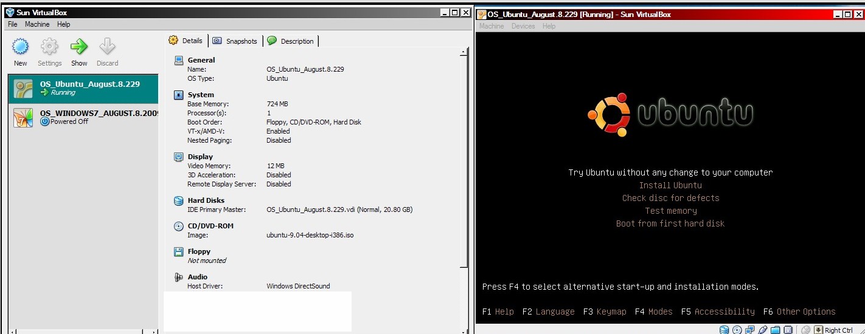Click the hard disk activity status icon
The width and height of the screenshot is (865, 334).
click(724, 330)
